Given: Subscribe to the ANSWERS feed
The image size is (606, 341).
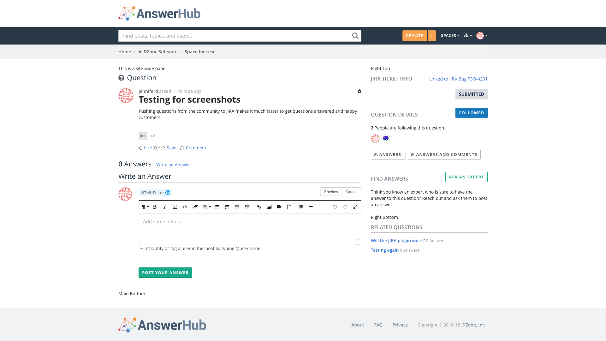Looking at the screenshot, I should pos(388,155).
